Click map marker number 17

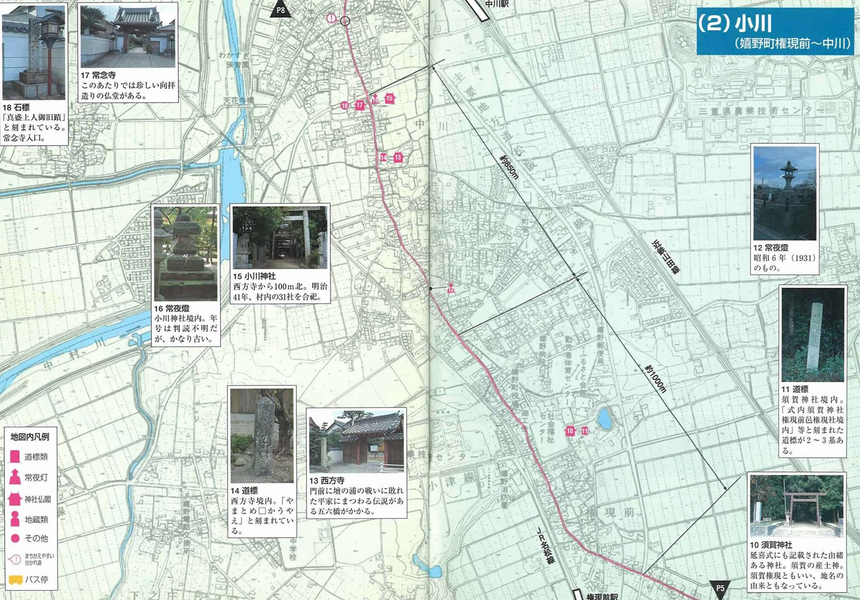[x=359, y=105]
